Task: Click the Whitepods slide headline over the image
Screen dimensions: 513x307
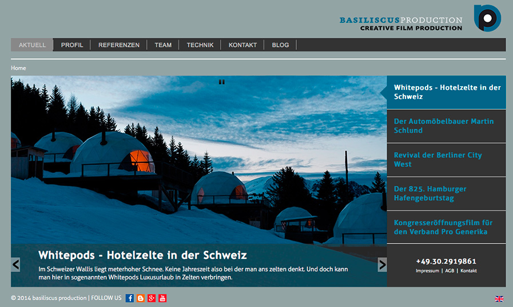Action: coord(142,255)
